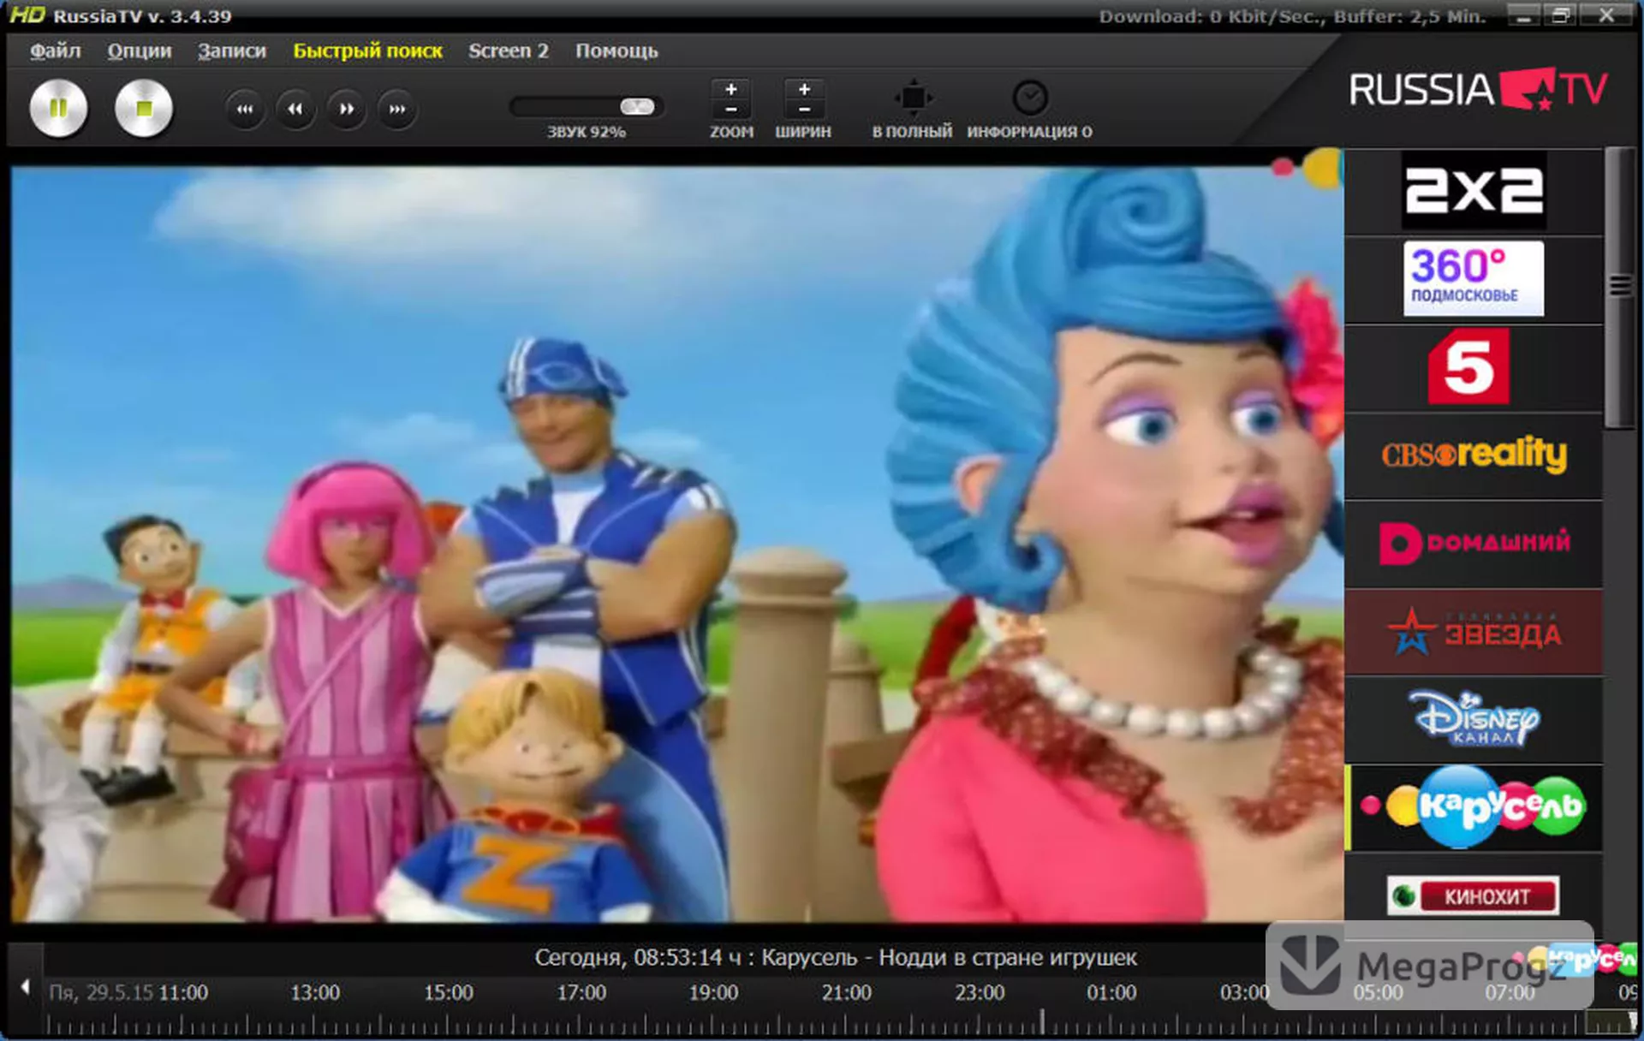
Task: Select the Звезда channel
Action: tap(1474, 632)
